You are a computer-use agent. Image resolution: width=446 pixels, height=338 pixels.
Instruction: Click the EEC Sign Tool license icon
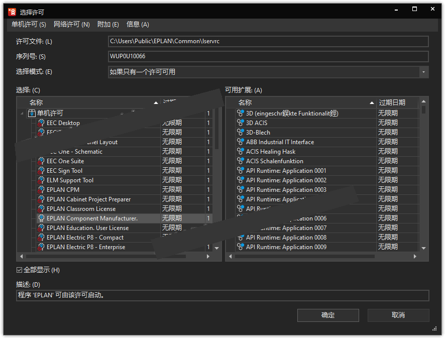tap(41, 171)
